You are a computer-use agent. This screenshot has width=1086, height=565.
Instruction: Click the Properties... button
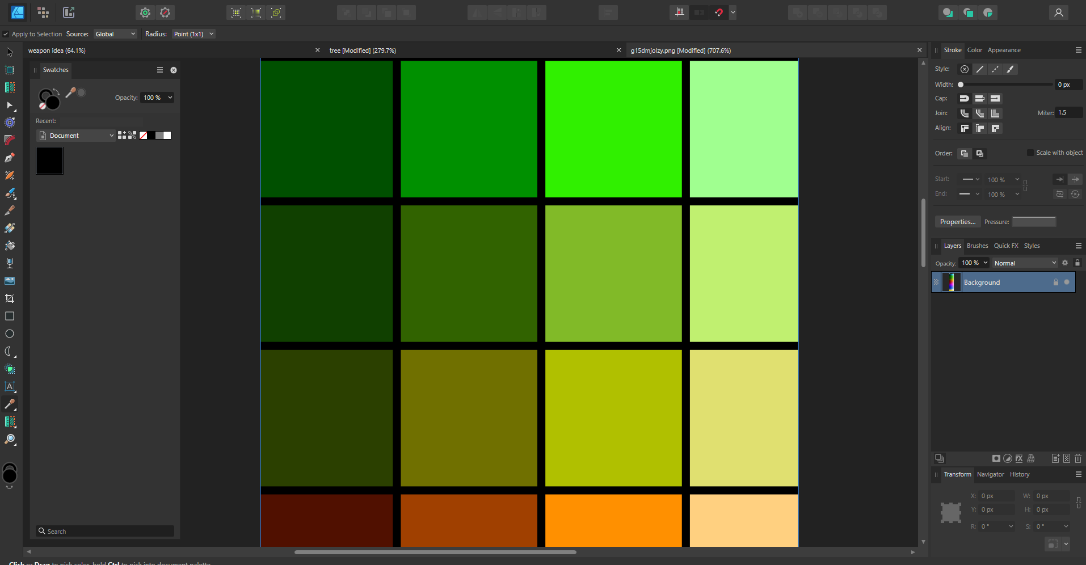957,222
